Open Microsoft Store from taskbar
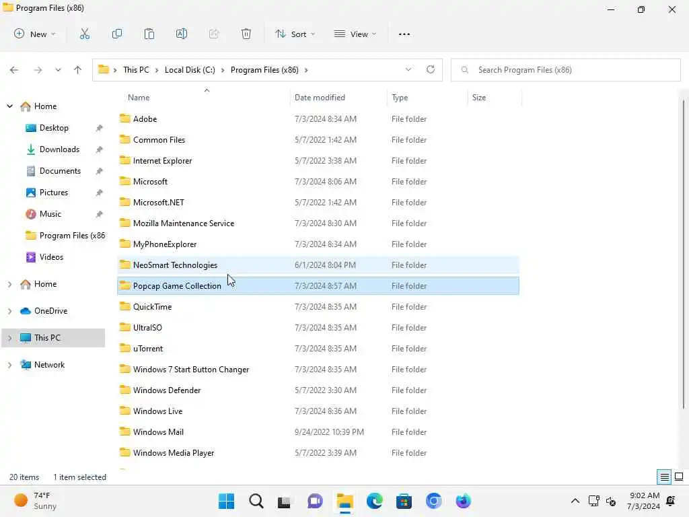Image resolution: width=689 pixels, height=517 pixels. [404, 501]
